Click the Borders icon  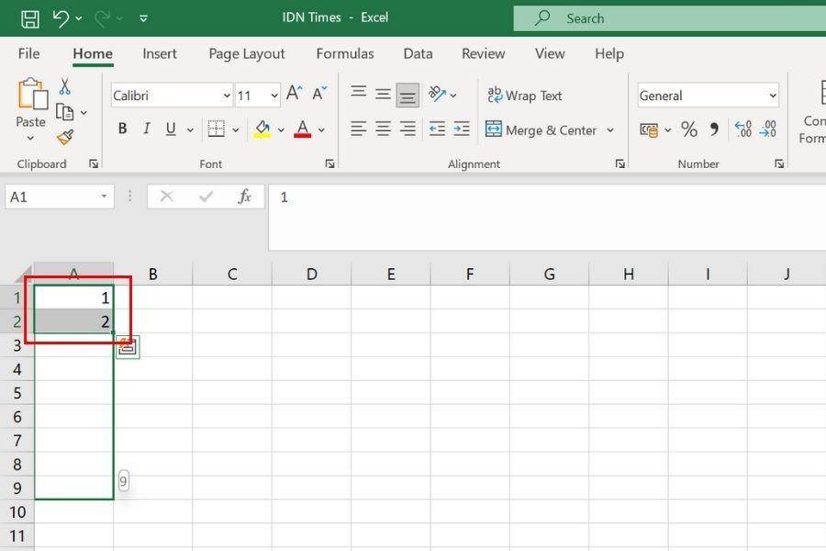pyautogui.click(x=216, y=129)
